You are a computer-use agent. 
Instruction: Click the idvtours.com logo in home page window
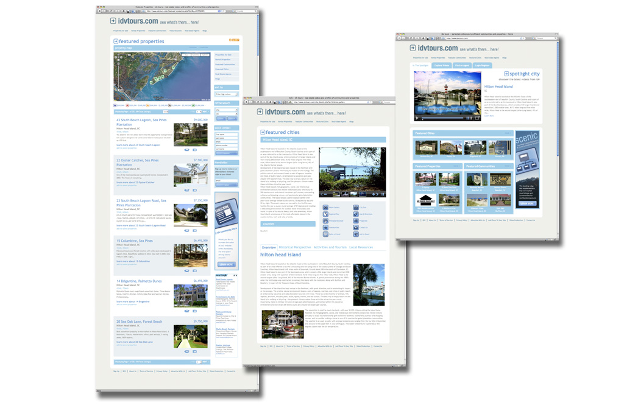point(434,48)
